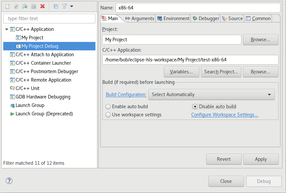Viewport: 286px width, 193px height.
Task: Select Enable auto build radio button
Action: [x=108, y=107]
